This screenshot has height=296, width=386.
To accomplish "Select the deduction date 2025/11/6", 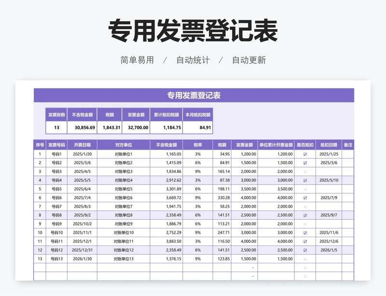I will click(x=329, y=233).
